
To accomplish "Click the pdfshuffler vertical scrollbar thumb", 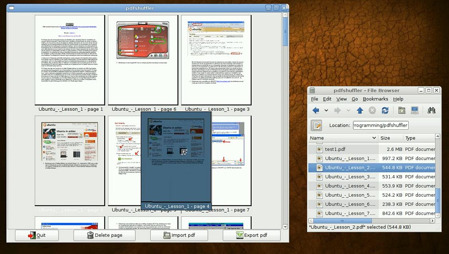I will 285,31.
